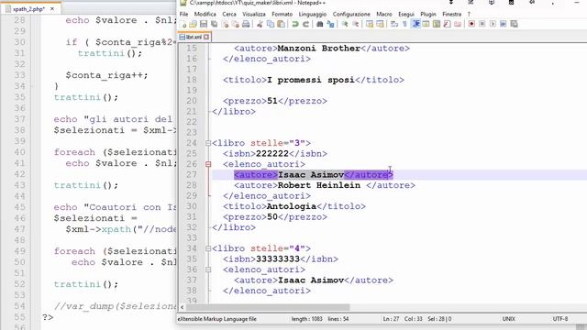Collapse the libro stelle="4" node fold
This screenshot has height=330, width=587.
coord(208,248)
